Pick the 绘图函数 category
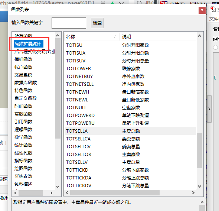 [x=23, y=169]
